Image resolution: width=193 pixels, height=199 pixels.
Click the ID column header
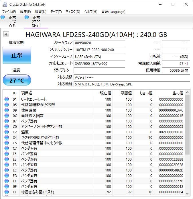coord(15,93)
